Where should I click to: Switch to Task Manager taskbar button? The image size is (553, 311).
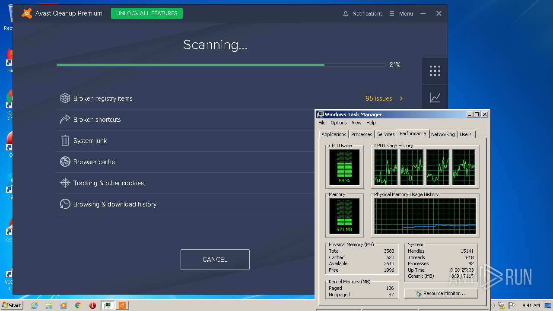[108, 305]
